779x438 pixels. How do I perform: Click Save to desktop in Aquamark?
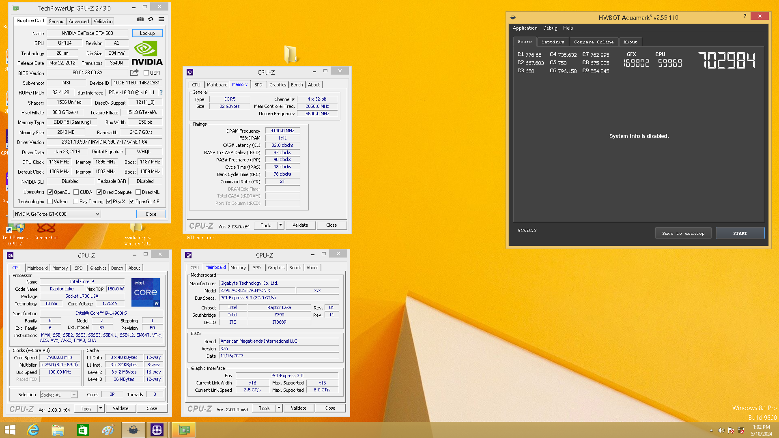point(683,233)
